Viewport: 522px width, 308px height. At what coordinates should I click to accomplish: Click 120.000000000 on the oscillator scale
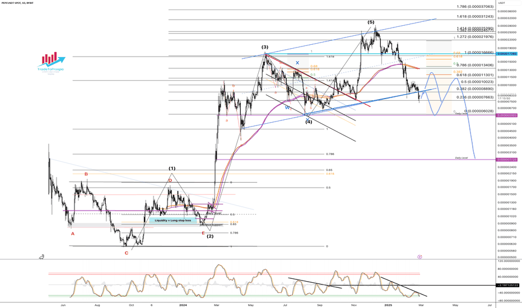[507, 261]
